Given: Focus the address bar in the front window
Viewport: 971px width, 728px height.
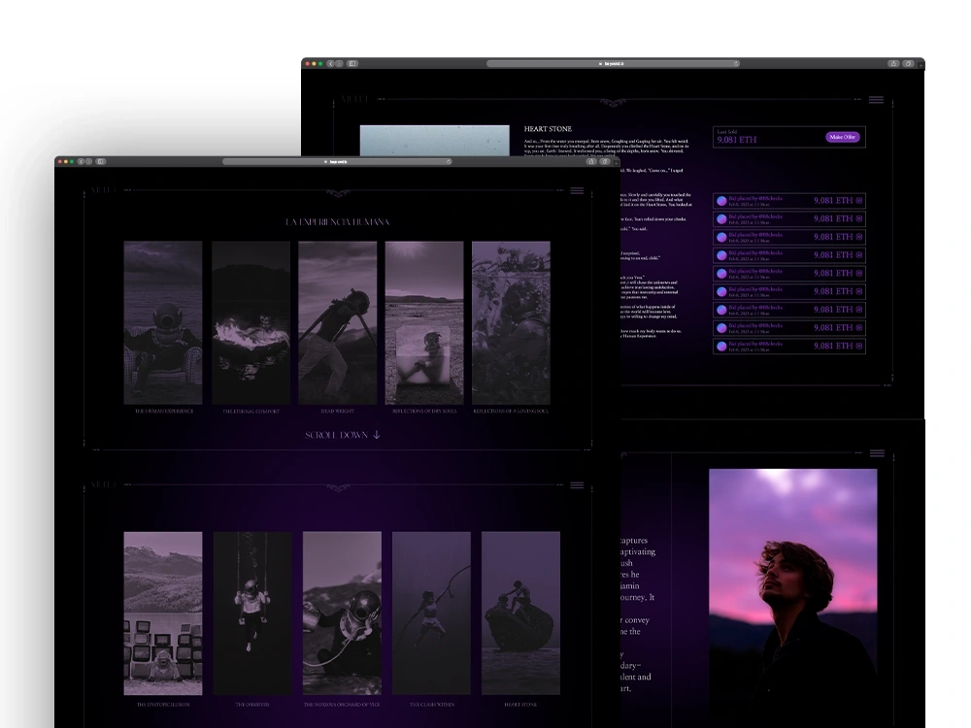Looking at the screenshot, I should (x=337, y=161).
